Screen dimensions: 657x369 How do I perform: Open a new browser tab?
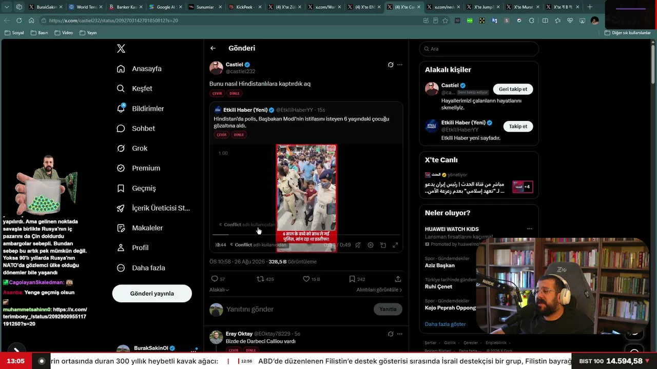(590, 7)
